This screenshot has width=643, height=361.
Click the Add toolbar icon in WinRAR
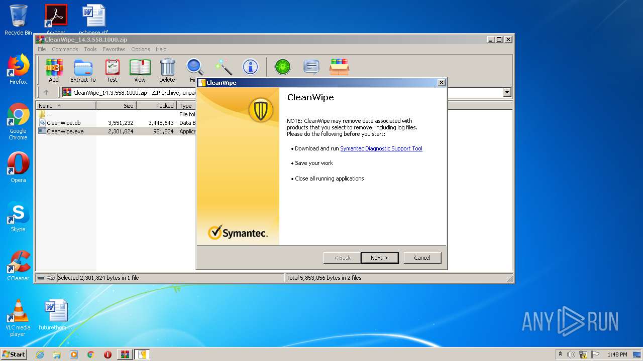coord(54,70)
